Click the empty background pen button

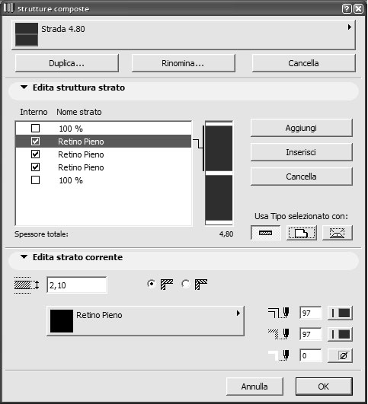(x=340, y=355)
